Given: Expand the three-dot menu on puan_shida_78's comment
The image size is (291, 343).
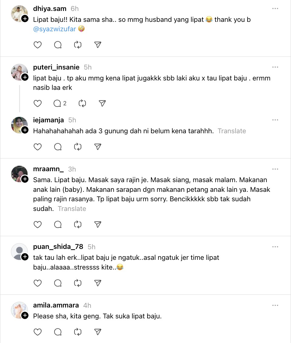Looking at the screenshot, I should [275, 247].
